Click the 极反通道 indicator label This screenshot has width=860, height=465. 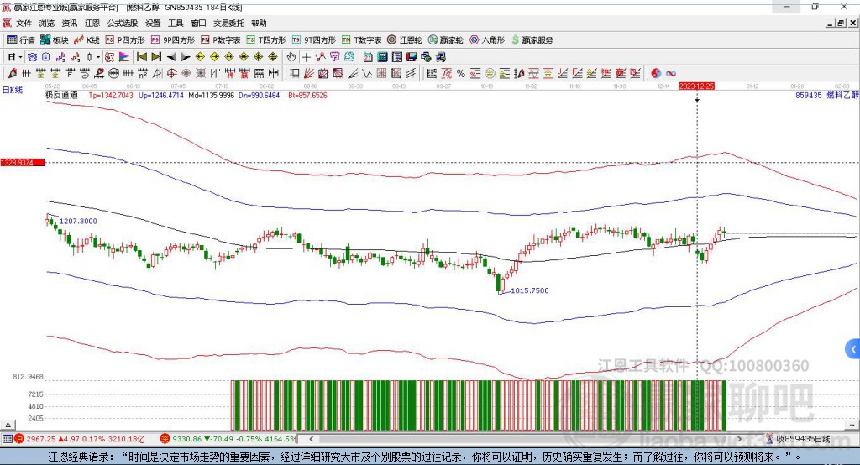61,96
